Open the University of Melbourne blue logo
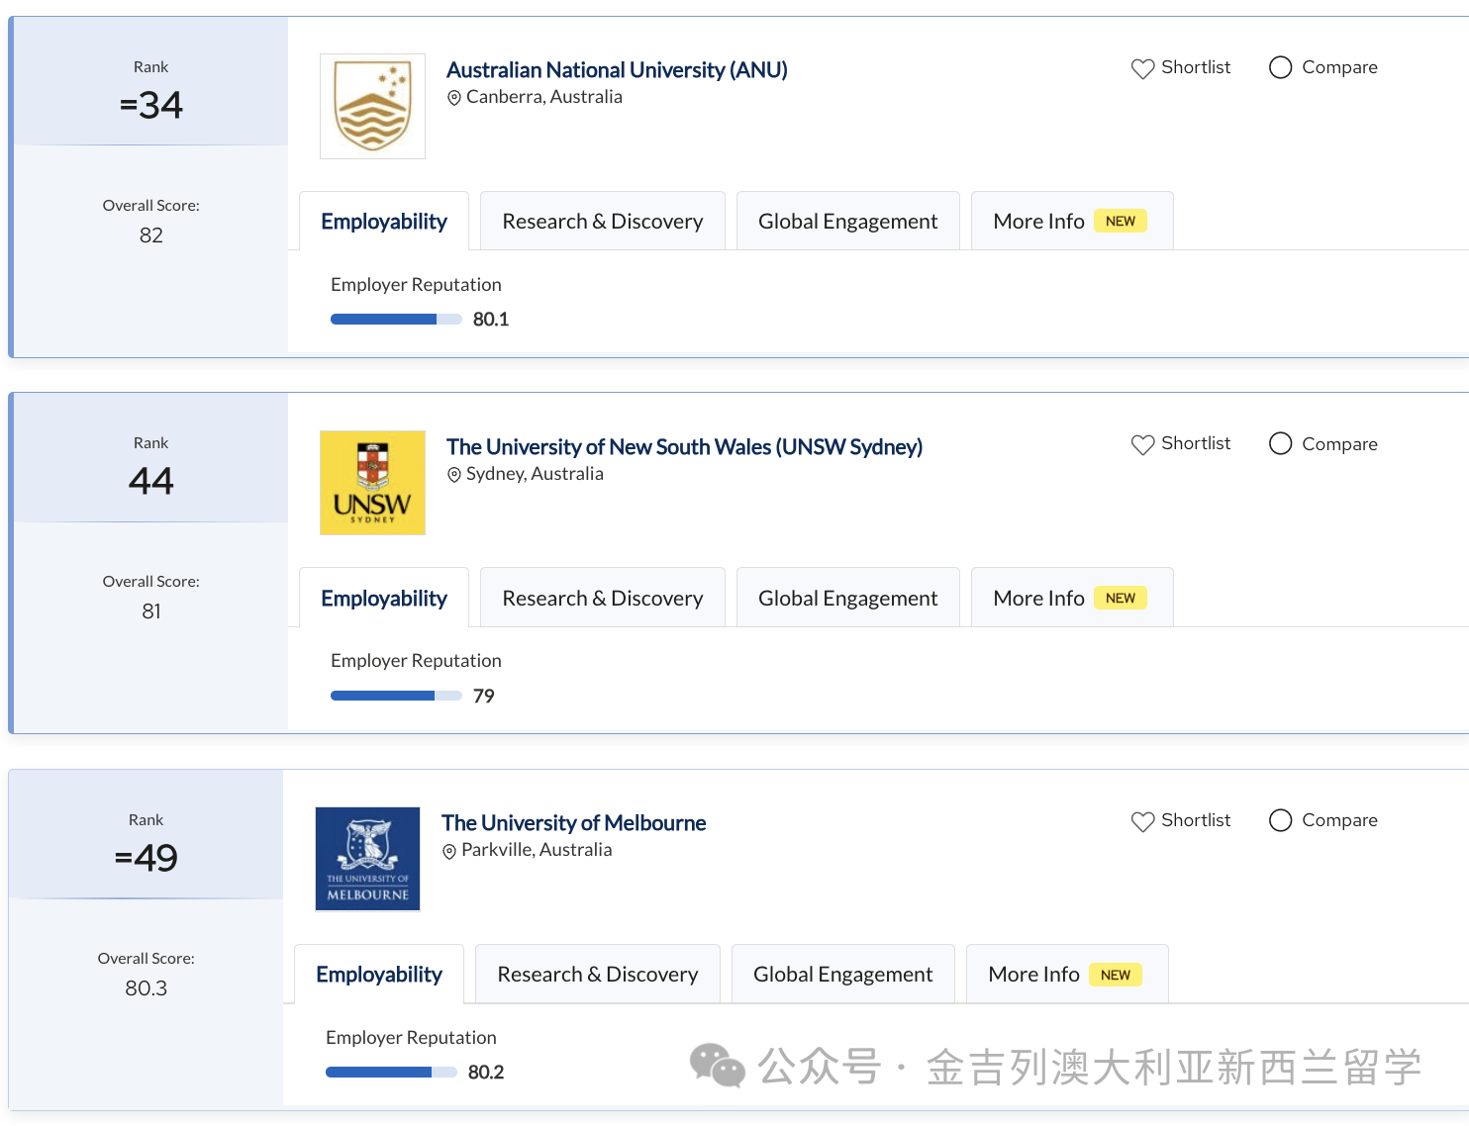 tap(367, 859)
